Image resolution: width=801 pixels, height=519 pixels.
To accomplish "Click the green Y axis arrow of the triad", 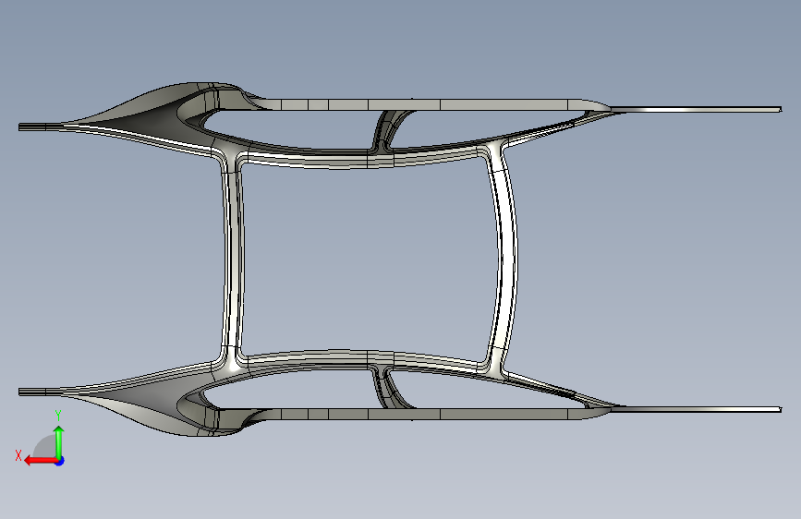I will [x=59, y=442].
